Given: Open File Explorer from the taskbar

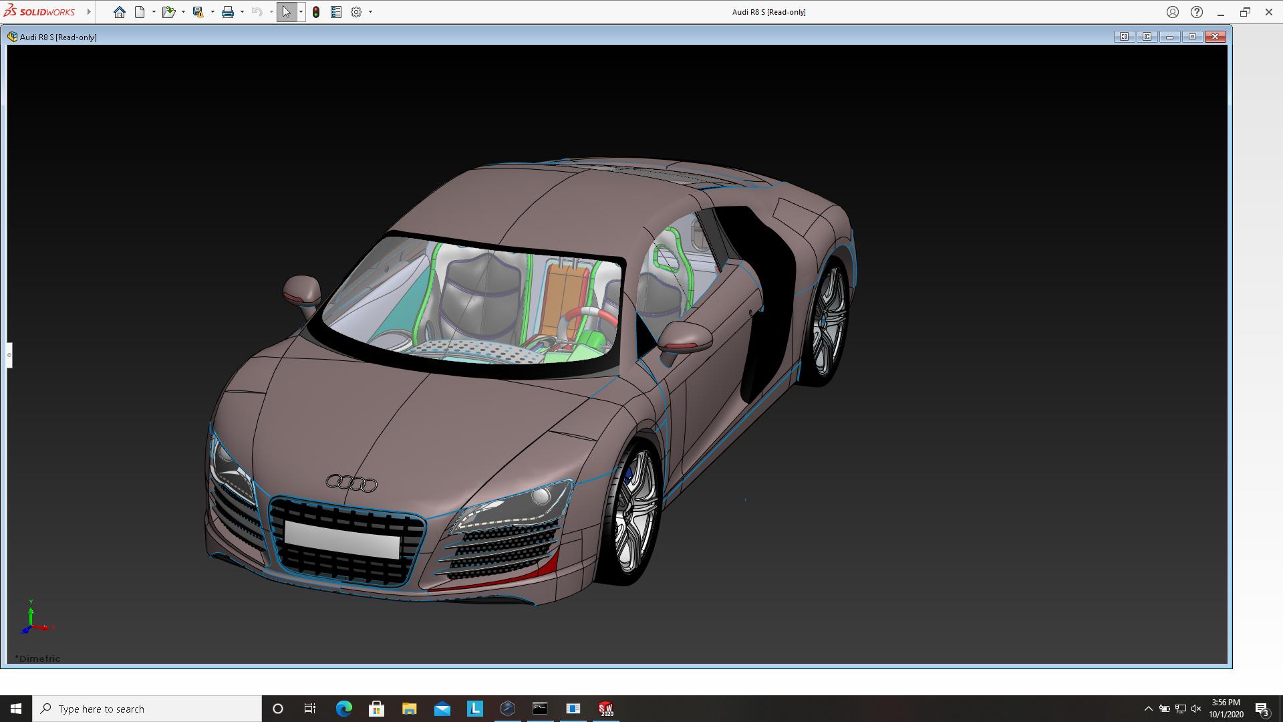Looking at the screenshot, I should click(x=409, y=709).
